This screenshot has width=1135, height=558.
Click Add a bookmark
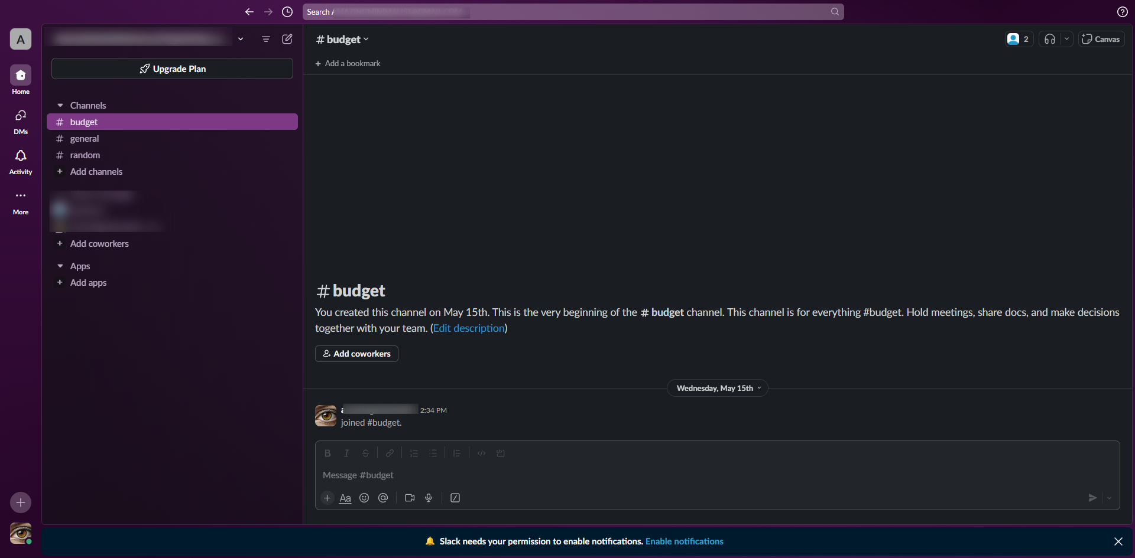pyautogui.click(x=348, y=63)
